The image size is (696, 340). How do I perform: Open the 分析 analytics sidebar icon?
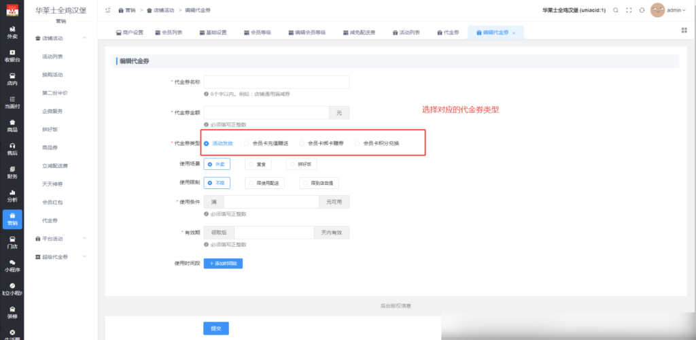12,196
